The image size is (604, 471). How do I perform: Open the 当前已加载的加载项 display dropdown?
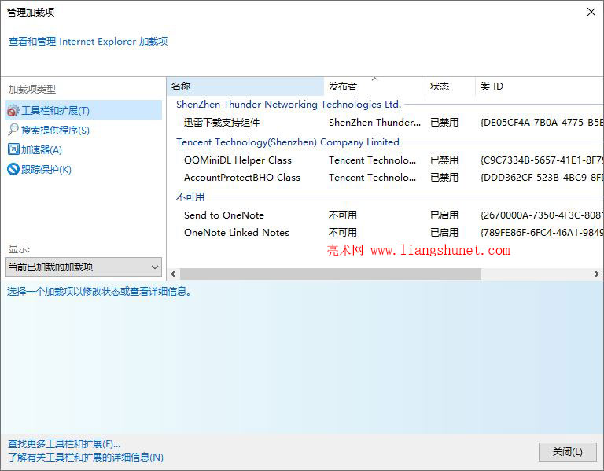tap(83, 267)
